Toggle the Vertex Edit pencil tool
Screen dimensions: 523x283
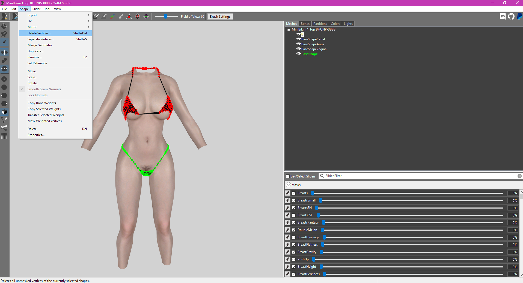4,42
